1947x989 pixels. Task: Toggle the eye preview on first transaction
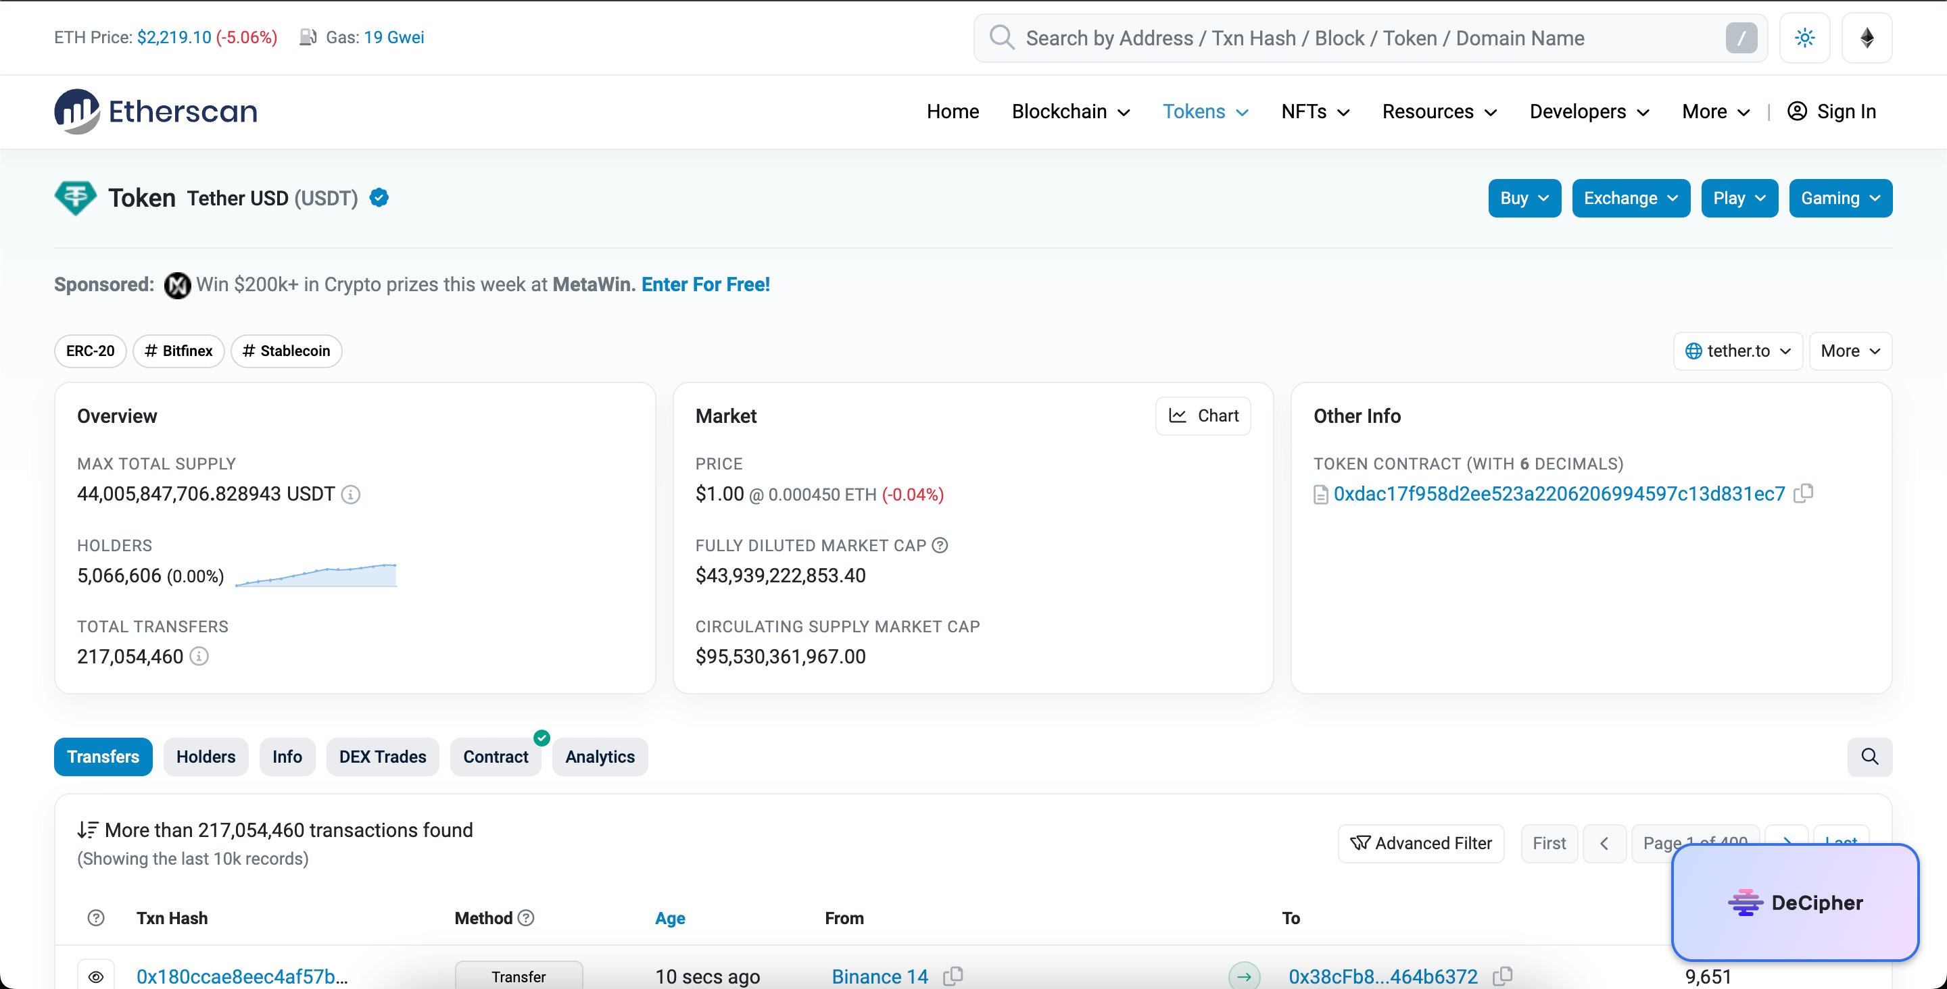[x=96, y=976]
